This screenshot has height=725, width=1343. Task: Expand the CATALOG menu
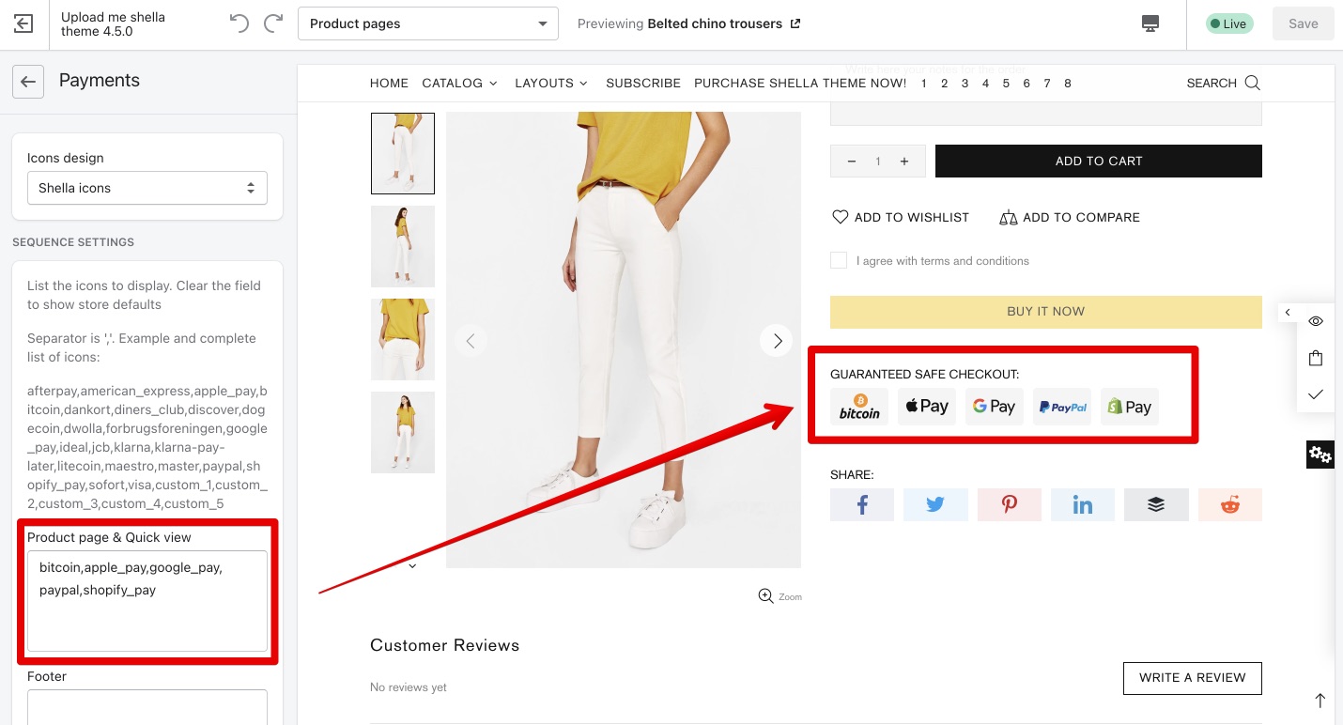tap(459, 83)
